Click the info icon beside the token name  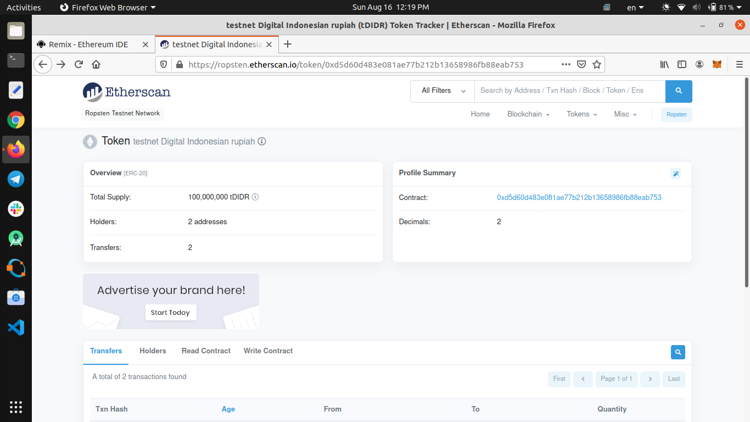(262, 141)
